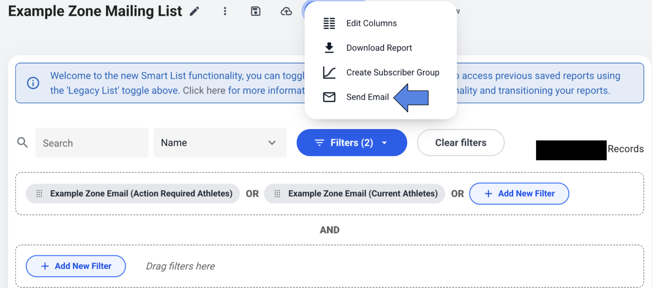Click the Example Zone Mailing List title
Viewport: 653px width, 288px height.
95,11
